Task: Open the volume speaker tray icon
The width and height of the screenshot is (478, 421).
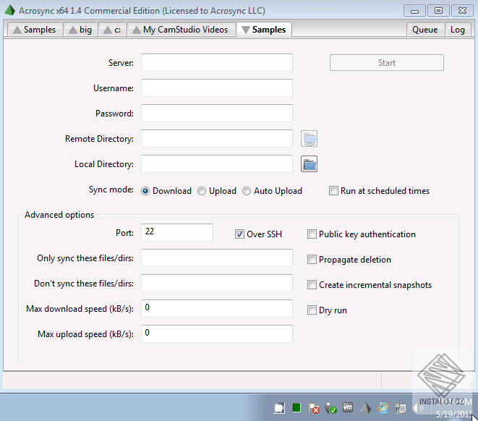Action: 418,408
